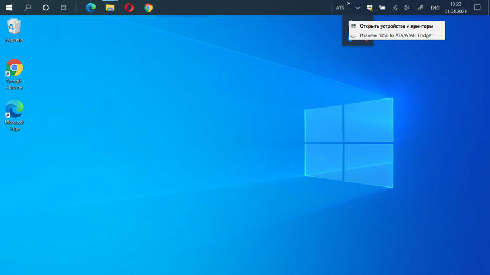The width and height of the screenshot is (490, 275).
Task: Open the clock showing 13:23 01.04.2021
Action: (x=456, y=8)
